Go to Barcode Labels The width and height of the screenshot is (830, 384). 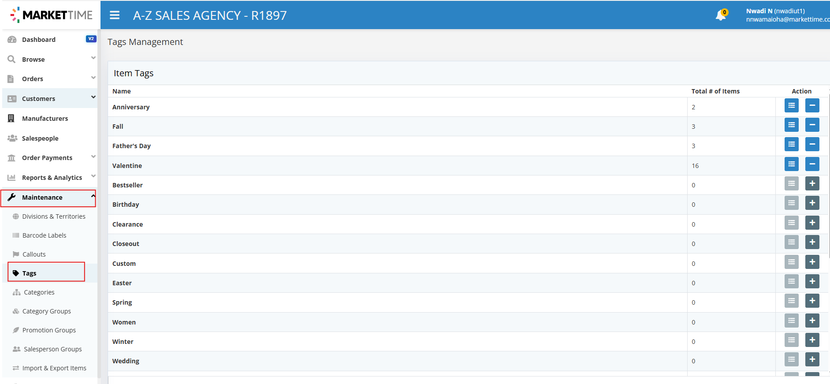point(44,235)
